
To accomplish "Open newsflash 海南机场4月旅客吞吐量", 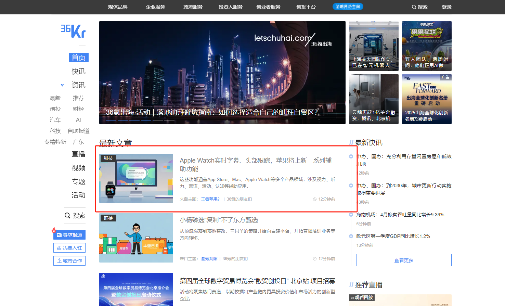I will click(400, 215).
